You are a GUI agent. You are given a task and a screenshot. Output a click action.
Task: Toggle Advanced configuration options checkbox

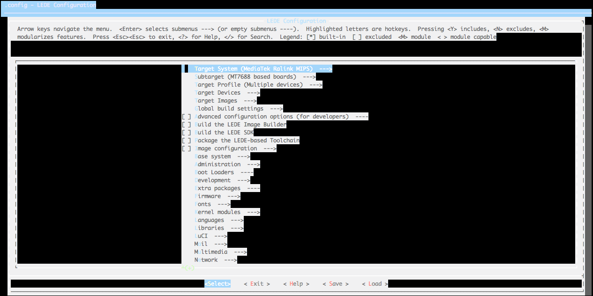[x=186, y=117]
